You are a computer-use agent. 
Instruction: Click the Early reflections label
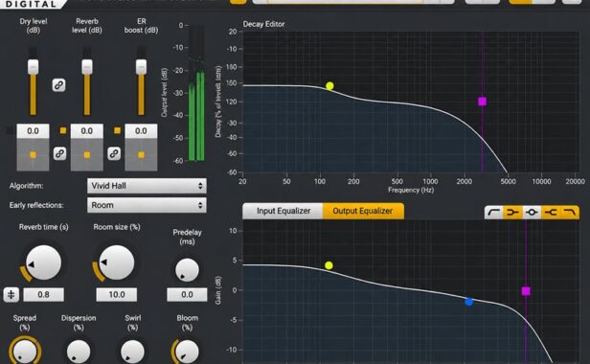click(x=36, y=205)
